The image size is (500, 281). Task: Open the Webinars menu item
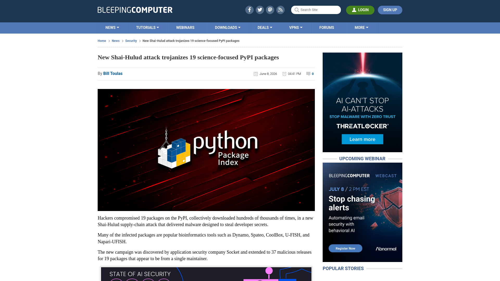(185, 28)
